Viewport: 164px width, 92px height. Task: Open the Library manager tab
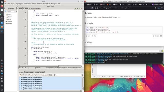[x=29, y=72]
